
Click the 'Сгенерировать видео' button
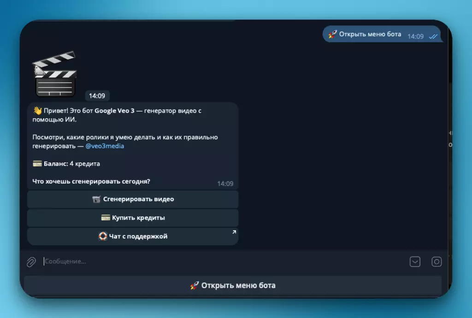click(x=133, y=199)
